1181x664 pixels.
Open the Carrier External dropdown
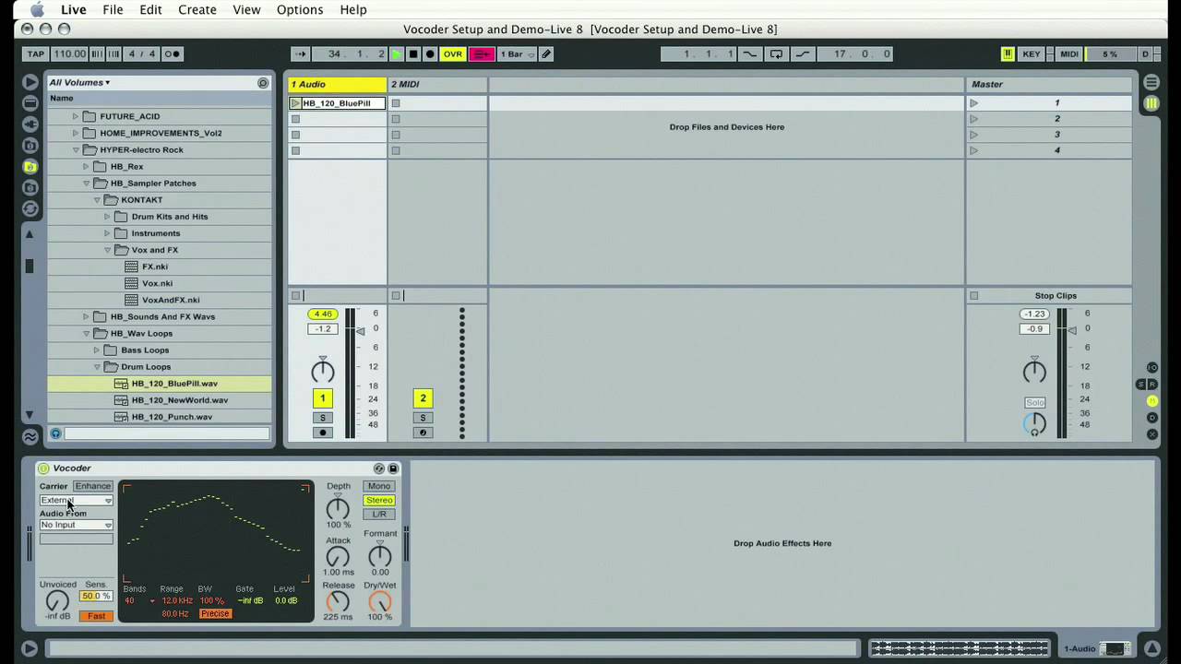click(76, 500)
